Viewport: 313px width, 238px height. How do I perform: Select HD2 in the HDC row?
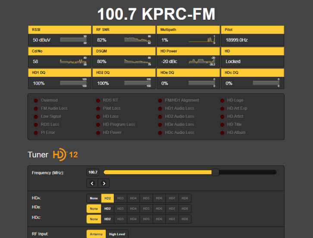coord(107,219)
